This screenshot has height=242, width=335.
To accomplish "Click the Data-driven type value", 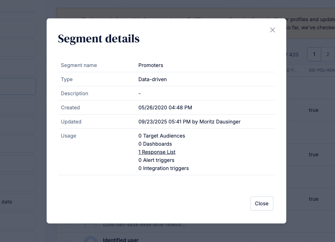I will [x=152, y=79].
